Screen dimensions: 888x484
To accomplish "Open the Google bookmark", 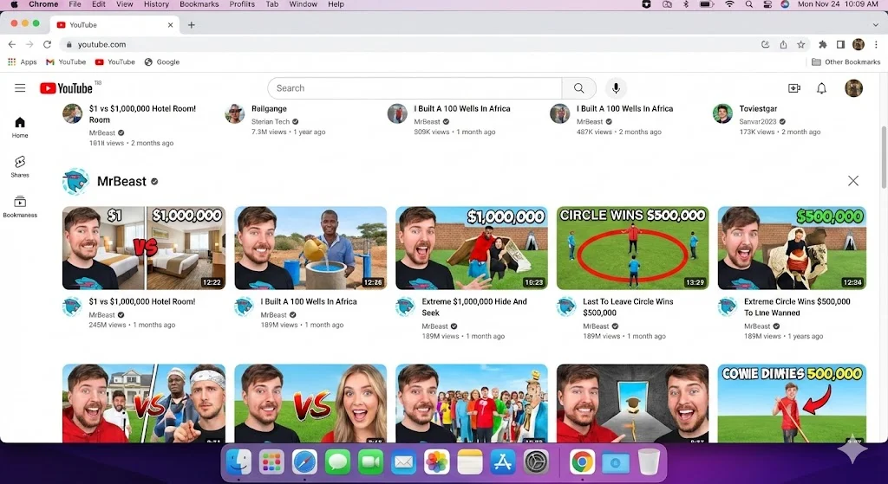I will point(162,61).
